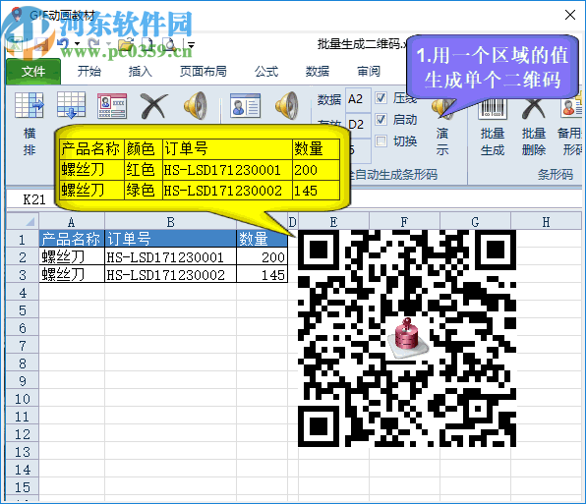Close the GIF动画教材 window
Viewport: 586px width, 504px height.
coord(570,15)
